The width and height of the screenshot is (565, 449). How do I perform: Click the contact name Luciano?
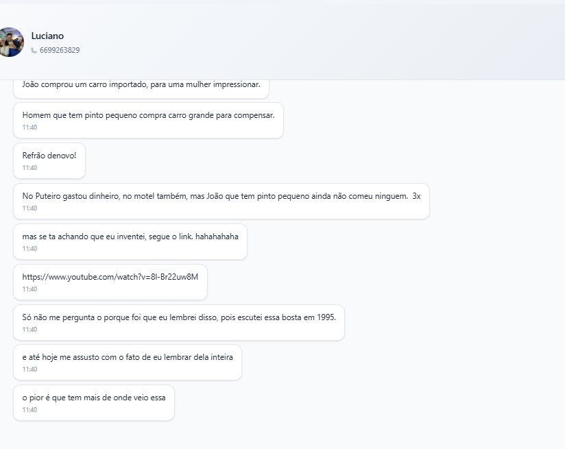tap(47, 36)
